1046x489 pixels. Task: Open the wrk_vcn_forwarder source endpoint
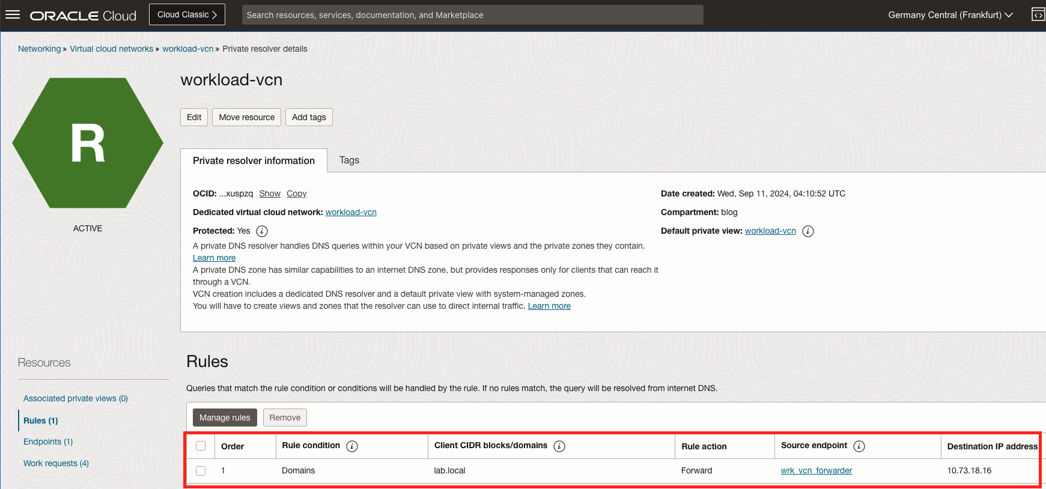(x=816, y=470)
